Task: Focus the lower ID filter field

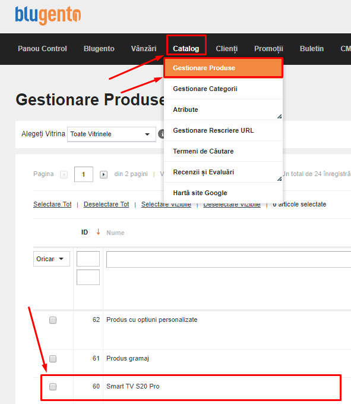Action: point(88,277)
